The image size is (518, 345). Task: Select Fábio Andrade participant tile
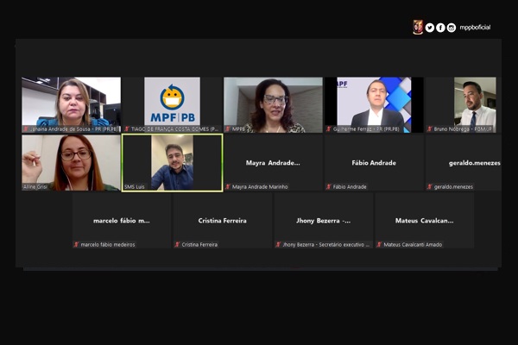(374, 163)
